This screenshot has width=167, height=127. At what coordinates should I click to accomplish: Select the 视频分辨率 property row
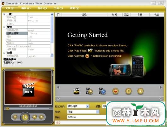pos(28,33)
